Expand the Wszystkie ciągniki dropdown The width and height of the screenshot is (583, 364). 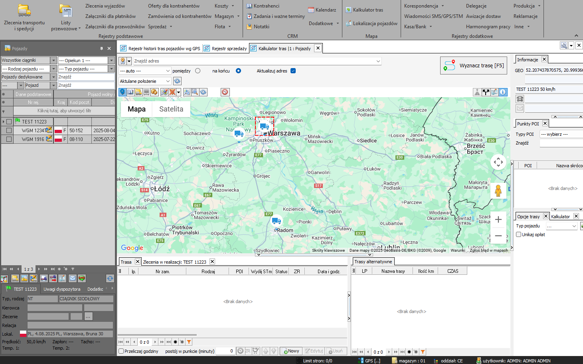53,60
